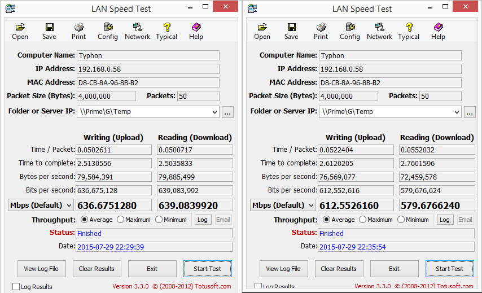Click Exit button in right window
The width and height of the screenshot is (482, 293).
(x=395, y=269)
